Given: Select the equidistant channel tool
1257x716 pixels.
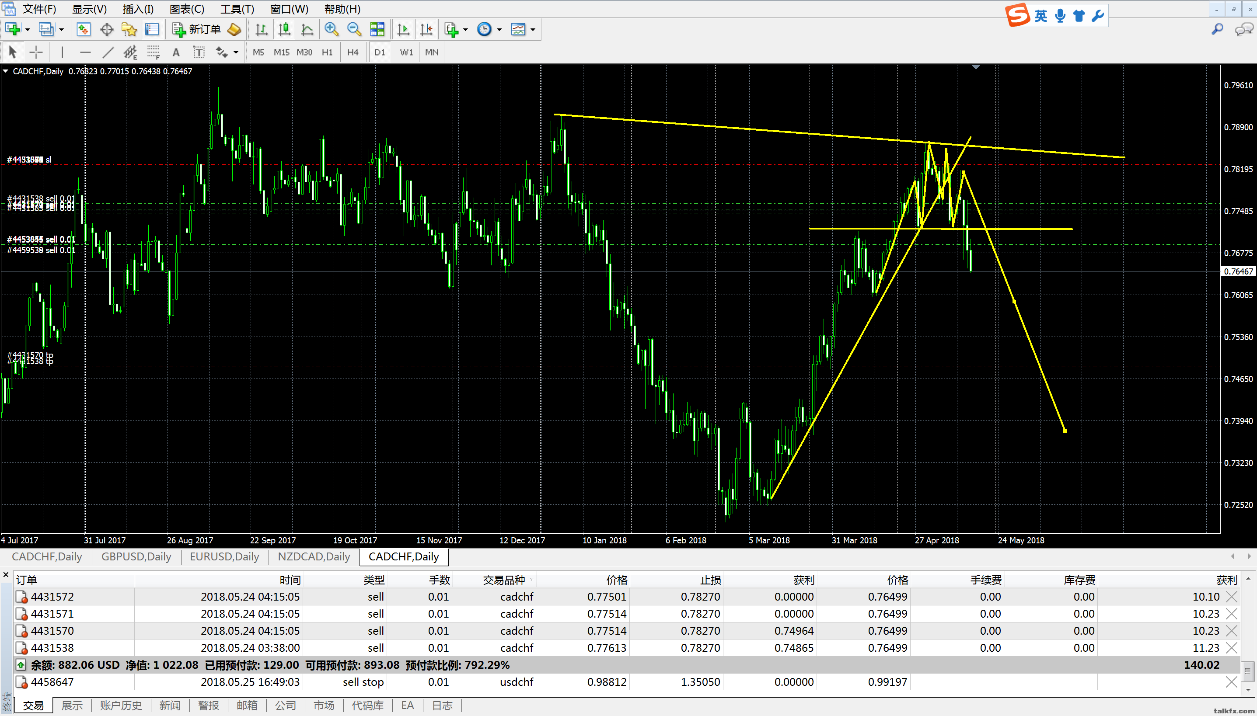Looking at the screenshot, I should point(130,52).
